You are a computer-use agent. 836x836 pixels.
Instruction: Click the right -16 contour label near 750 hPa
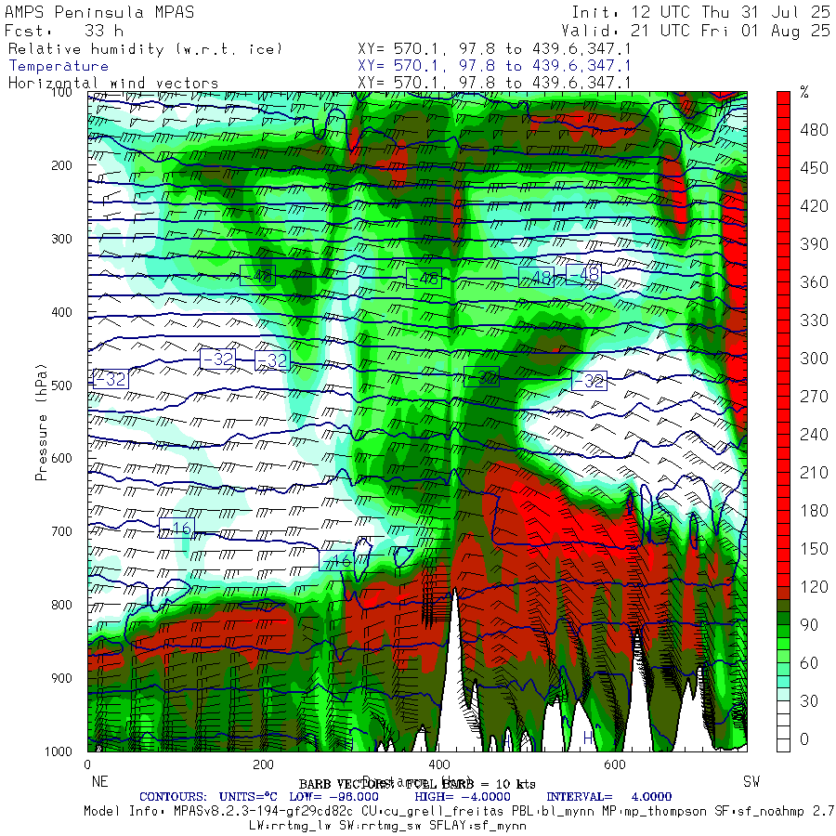click(x=336, y=561)
